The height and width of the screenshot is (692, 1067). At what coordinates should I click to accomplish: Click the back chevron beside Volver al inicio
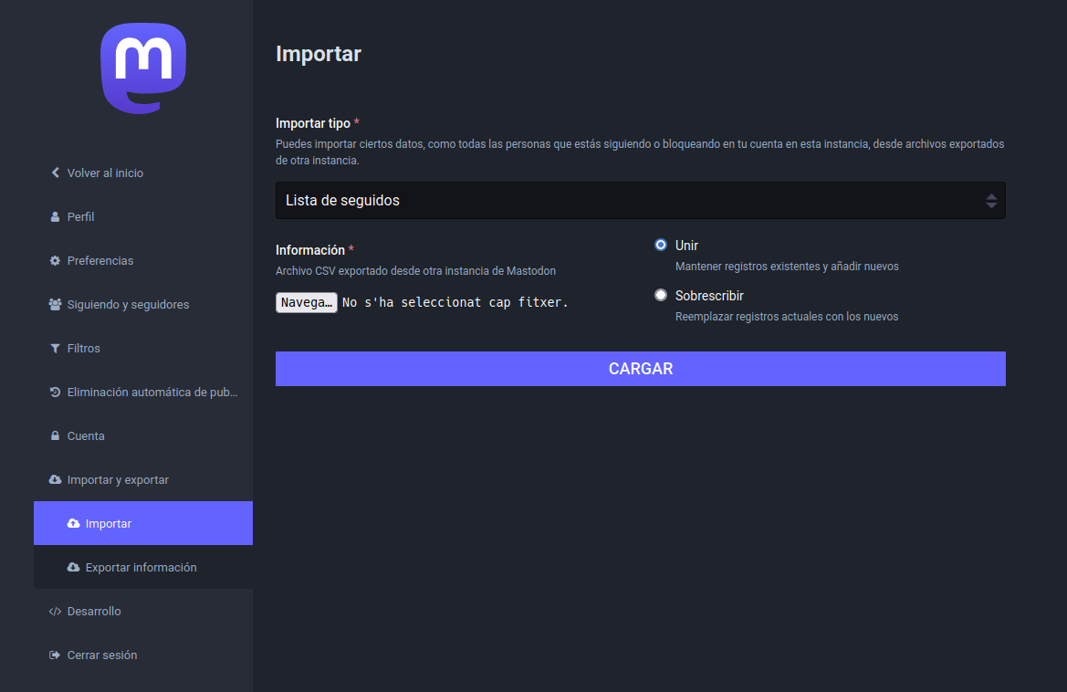[55, 173]
